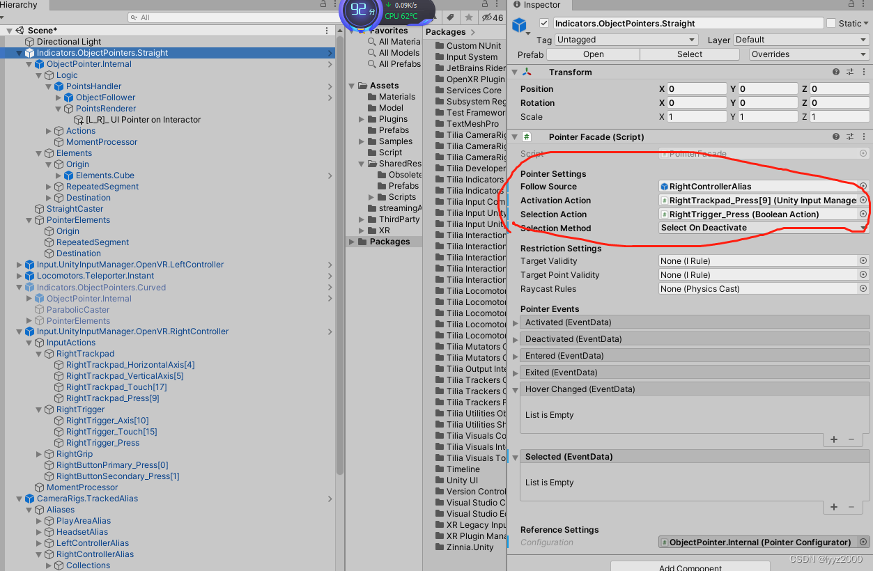Click the Add Component button
This screenshot has height=571, width=873.
(689, 566)
